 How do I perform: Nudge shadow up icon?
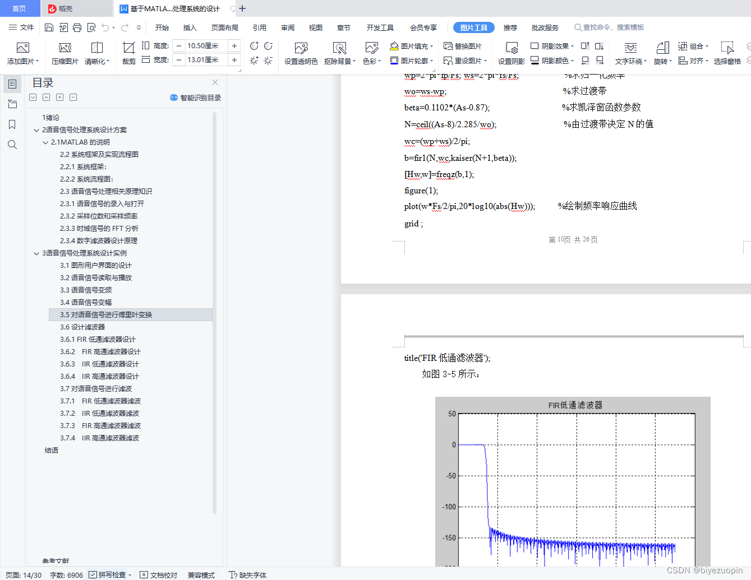click(585, 46)
